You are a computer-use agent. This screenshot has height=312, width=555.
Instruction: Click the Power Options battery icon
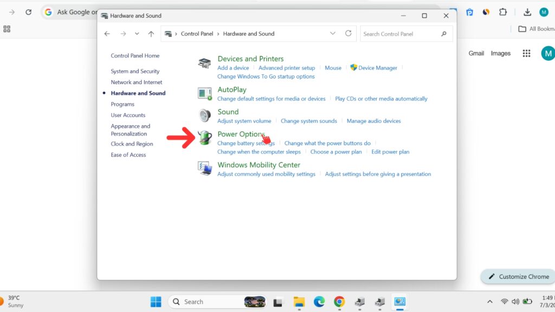pyautogui.click(x=204, y=138)
